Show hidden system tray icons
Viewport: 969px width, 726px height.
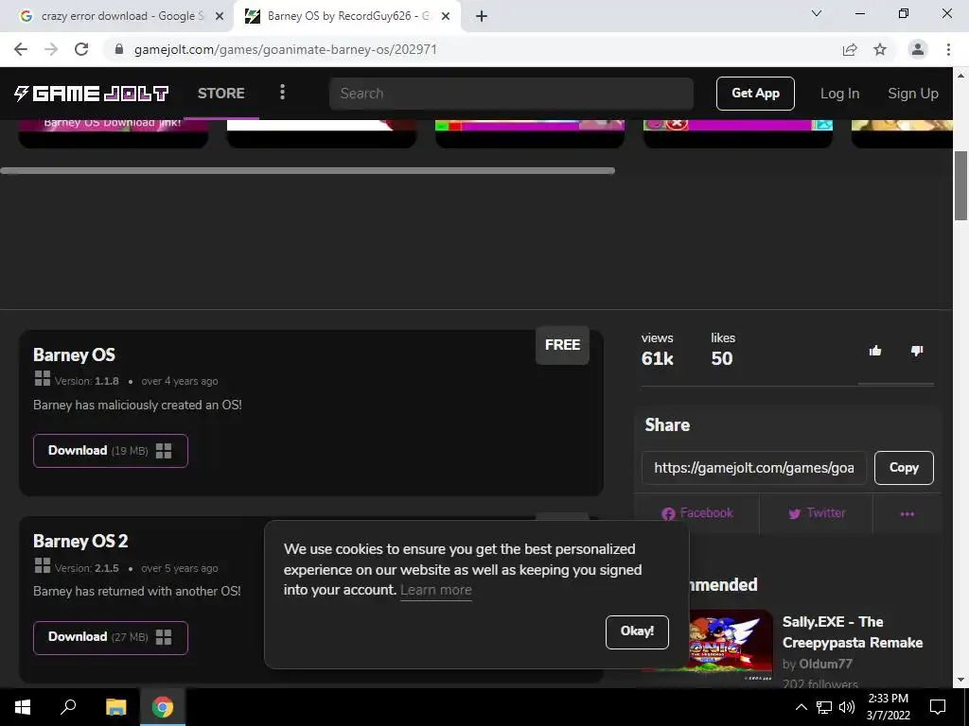(x=801, y=707)
